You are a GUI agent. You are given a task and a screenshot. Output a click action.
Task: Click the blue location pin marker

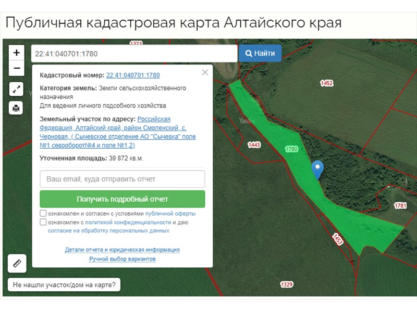[317, 169]
